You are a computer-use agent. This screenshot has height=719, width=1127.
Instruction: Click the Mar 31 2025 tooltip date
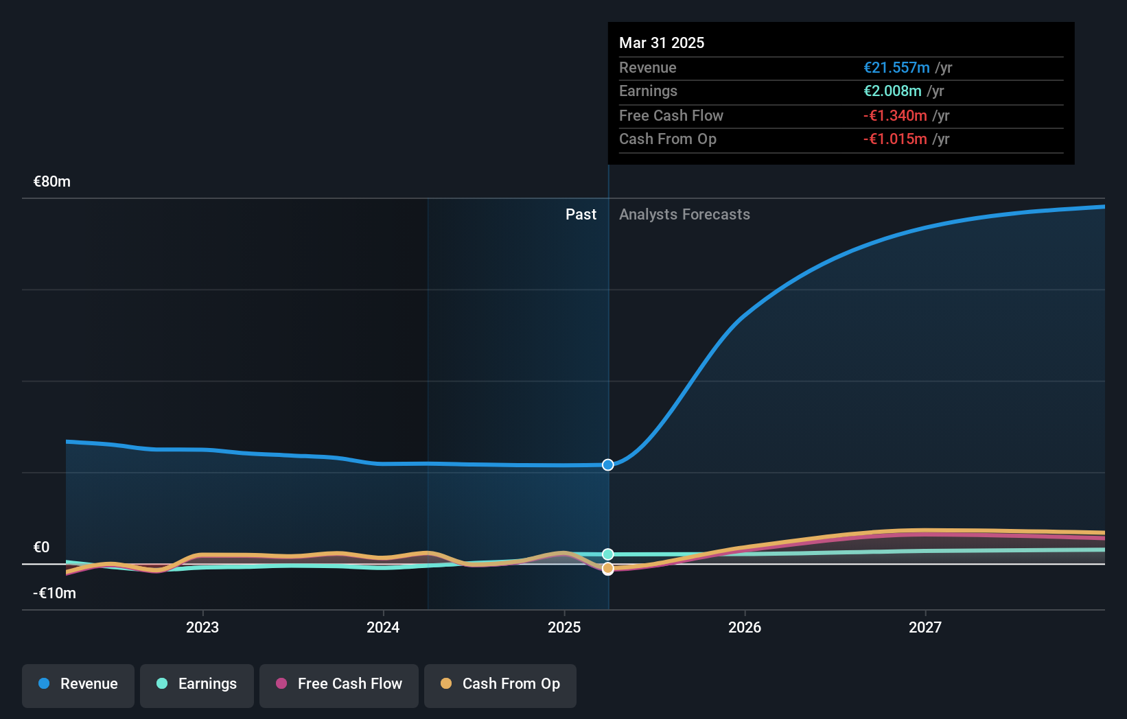(662, 43)
